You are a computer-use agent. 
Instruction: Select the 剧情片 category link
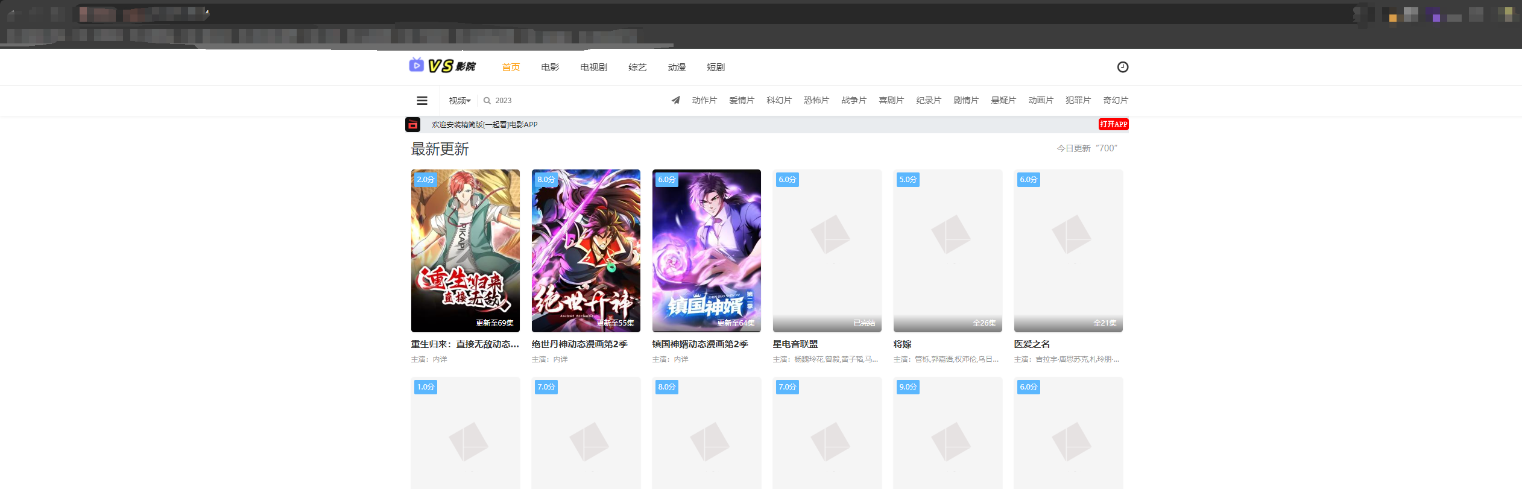(966, 100)
